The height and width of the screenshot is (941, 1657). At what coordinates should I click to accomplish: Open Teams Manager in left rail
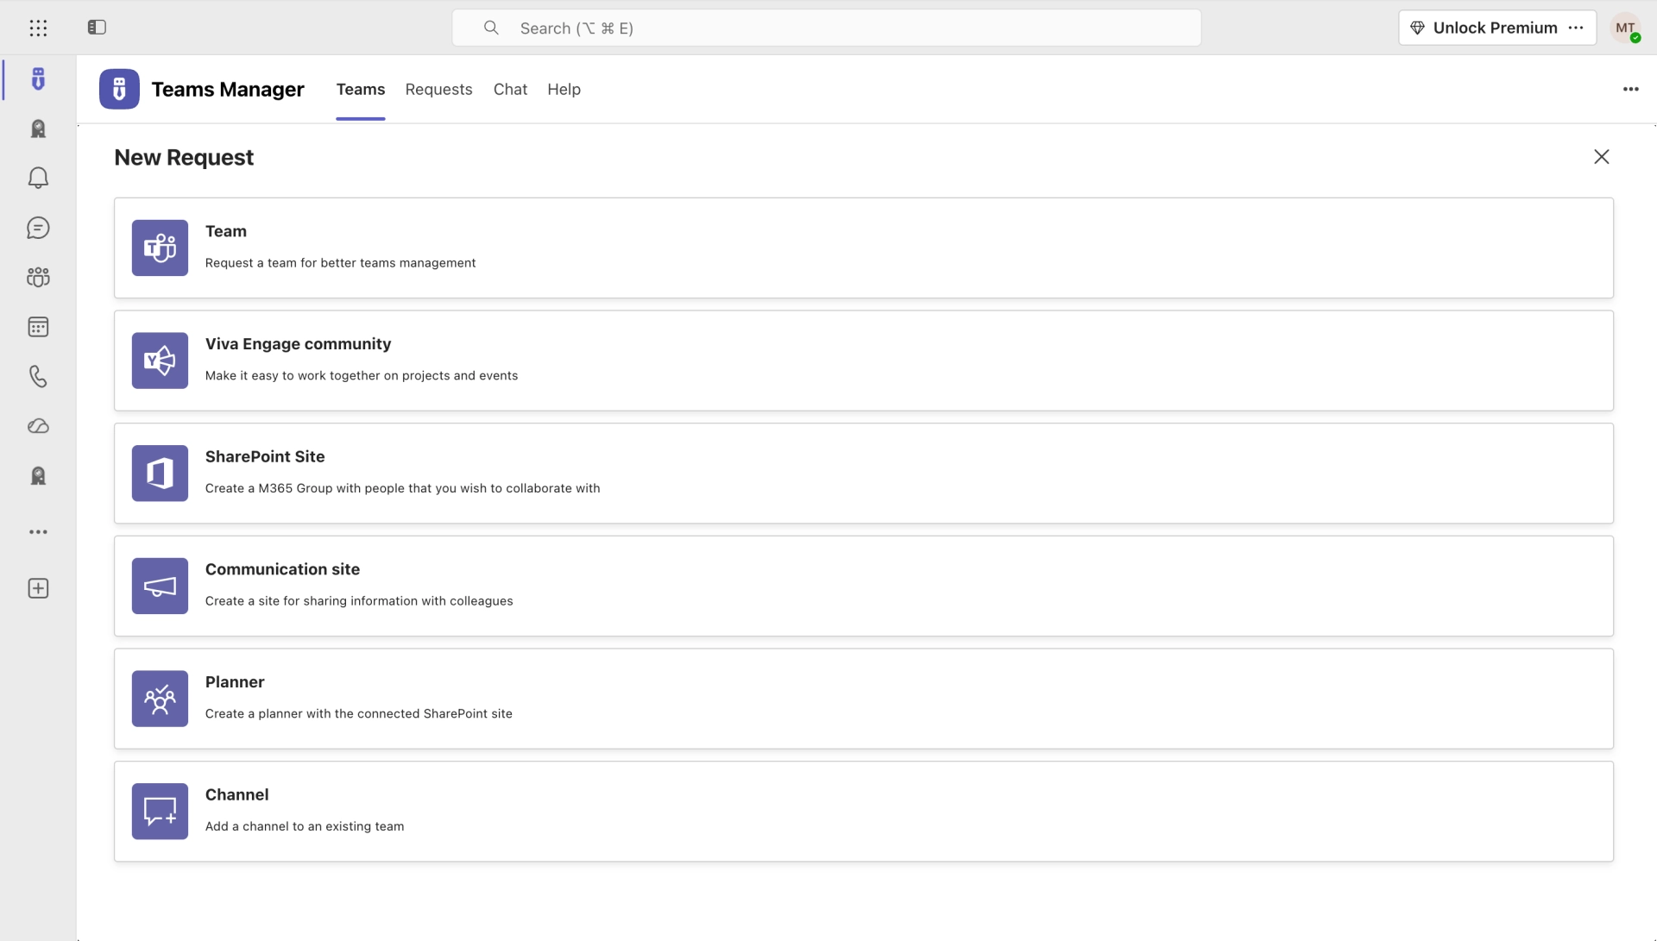(x=38, y=79)
